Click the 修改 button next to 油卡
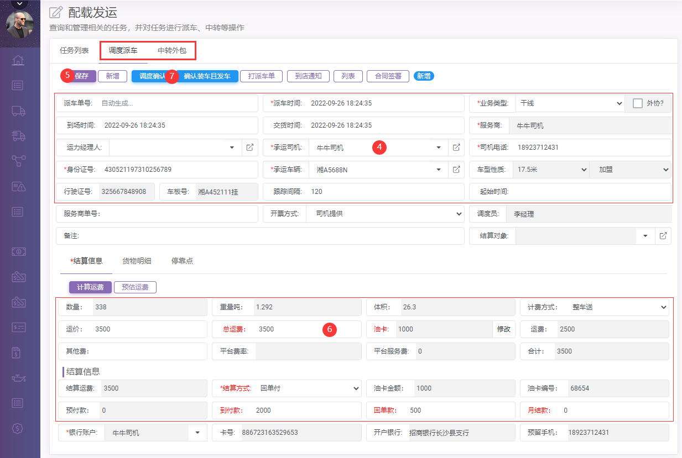 pyautogui.click(x=503, y=329)
